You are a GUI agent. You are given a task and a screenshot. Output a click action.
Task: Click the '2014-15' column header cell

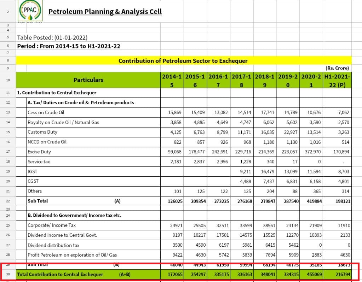coord(172,80)
